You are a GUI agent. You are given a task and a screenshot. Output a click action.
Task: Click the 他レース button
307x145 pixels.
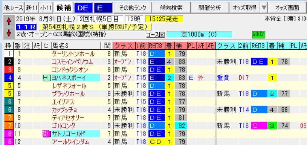tap(14, 8)
